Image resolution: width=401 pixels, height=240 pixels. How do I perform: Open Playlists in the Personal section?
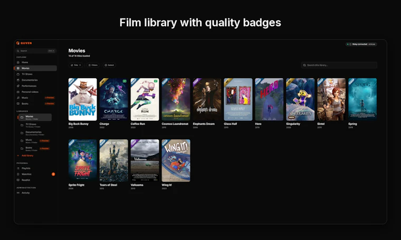(35, 168)
